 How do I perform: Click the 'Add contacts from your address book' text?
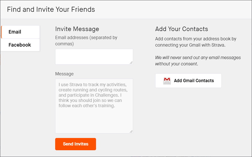click(x=196, y=39)
